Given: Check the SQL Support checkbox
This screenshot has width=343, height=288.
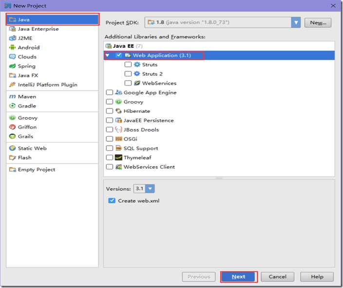Looking at the screenshot, I should pyautogui.click(x=109, y=148).
